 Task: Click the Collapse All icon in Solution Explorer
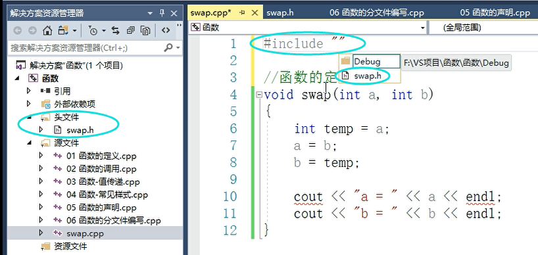point(131,31)
